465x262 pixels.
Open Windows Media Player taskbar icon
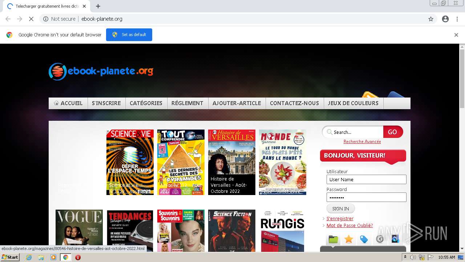tap(53, 257)
